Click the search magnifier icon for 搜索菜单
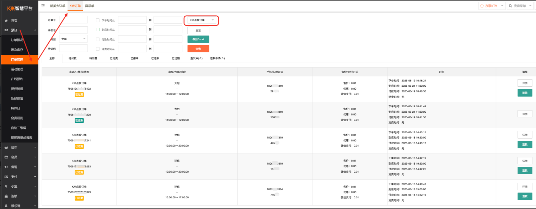The width and height of the screenshot is (536, 209). click(510, 6)
